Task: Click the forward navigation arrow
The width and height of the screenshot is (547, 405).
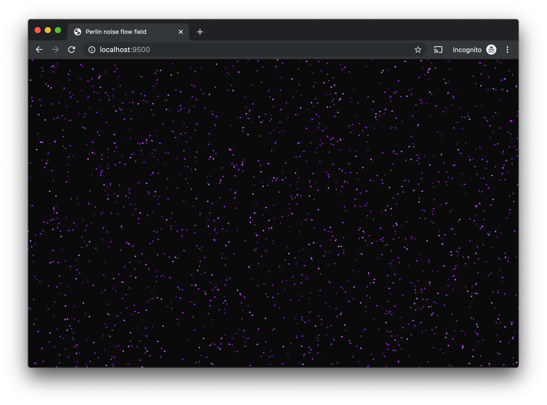Action: [x=55, y=50]
